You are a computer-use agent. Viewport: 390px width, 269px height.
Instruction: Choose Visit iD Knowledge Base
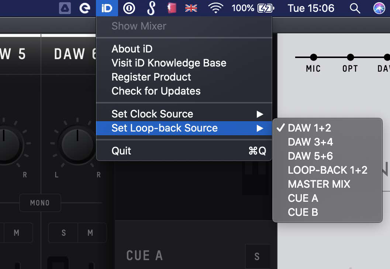coord(184,63)
